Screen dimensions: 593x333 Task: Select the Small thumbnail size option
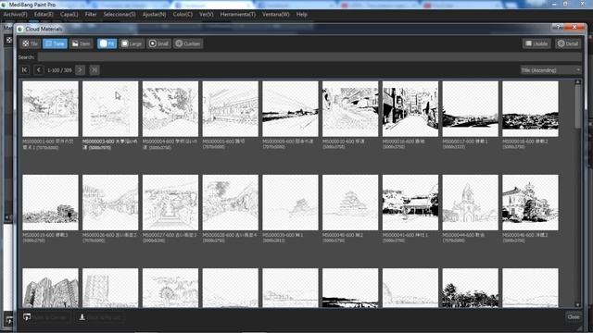(158, 43)
